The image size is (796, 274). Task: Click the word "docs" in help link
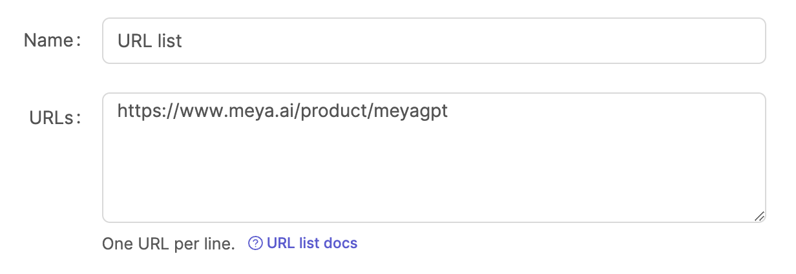[x=341, y=244]
